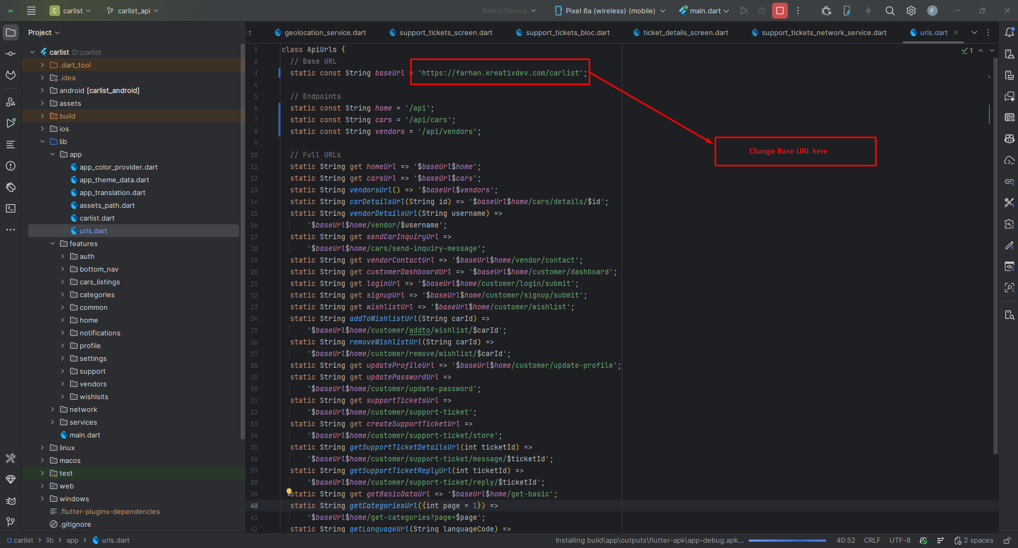This screenshot has width=1018, height=548.
Task: Open the Structure tool window in left sidebar
Action: click(x=11, y=145)
